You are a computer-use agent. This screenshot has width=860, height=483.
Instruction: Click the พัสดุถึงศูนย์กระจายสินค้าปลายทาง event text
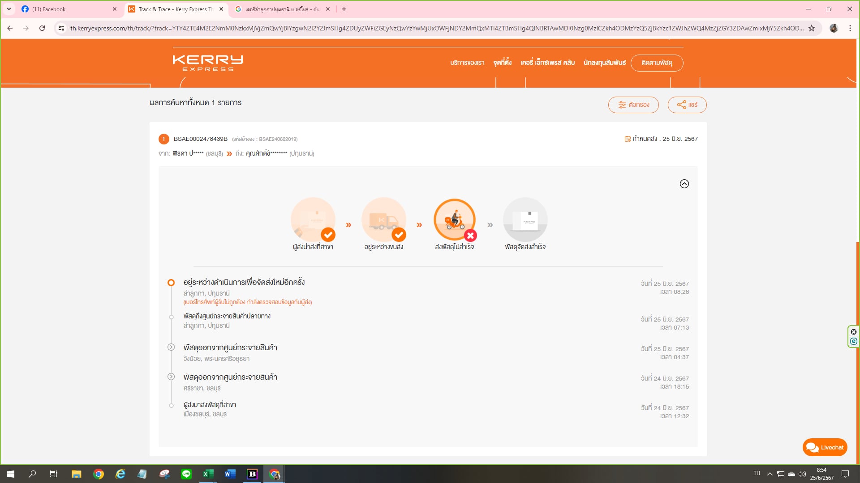[x=227, y=316]
